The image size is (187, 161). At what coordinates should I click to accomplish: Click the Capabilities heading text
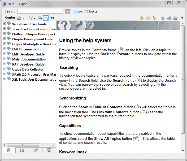tap(70, 126)
